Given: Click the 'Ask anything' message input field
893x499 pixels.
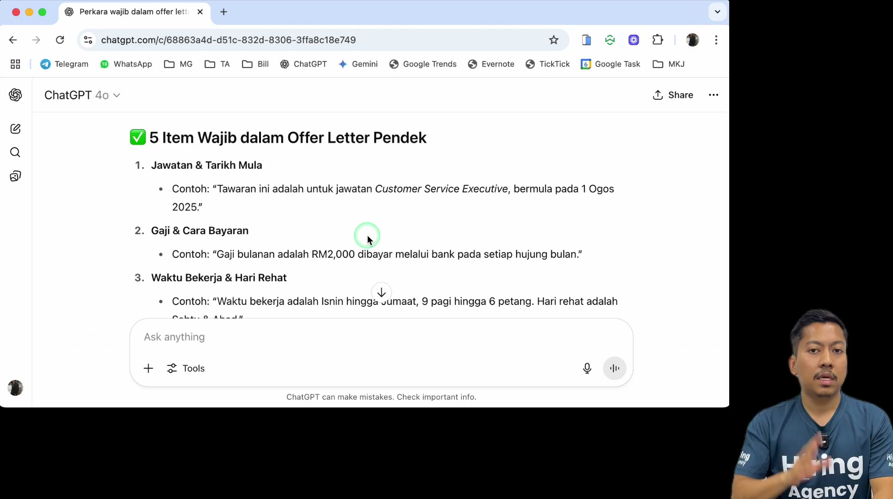Looking at the screenshot, I should pyautogui.click(x=381, y=337).
